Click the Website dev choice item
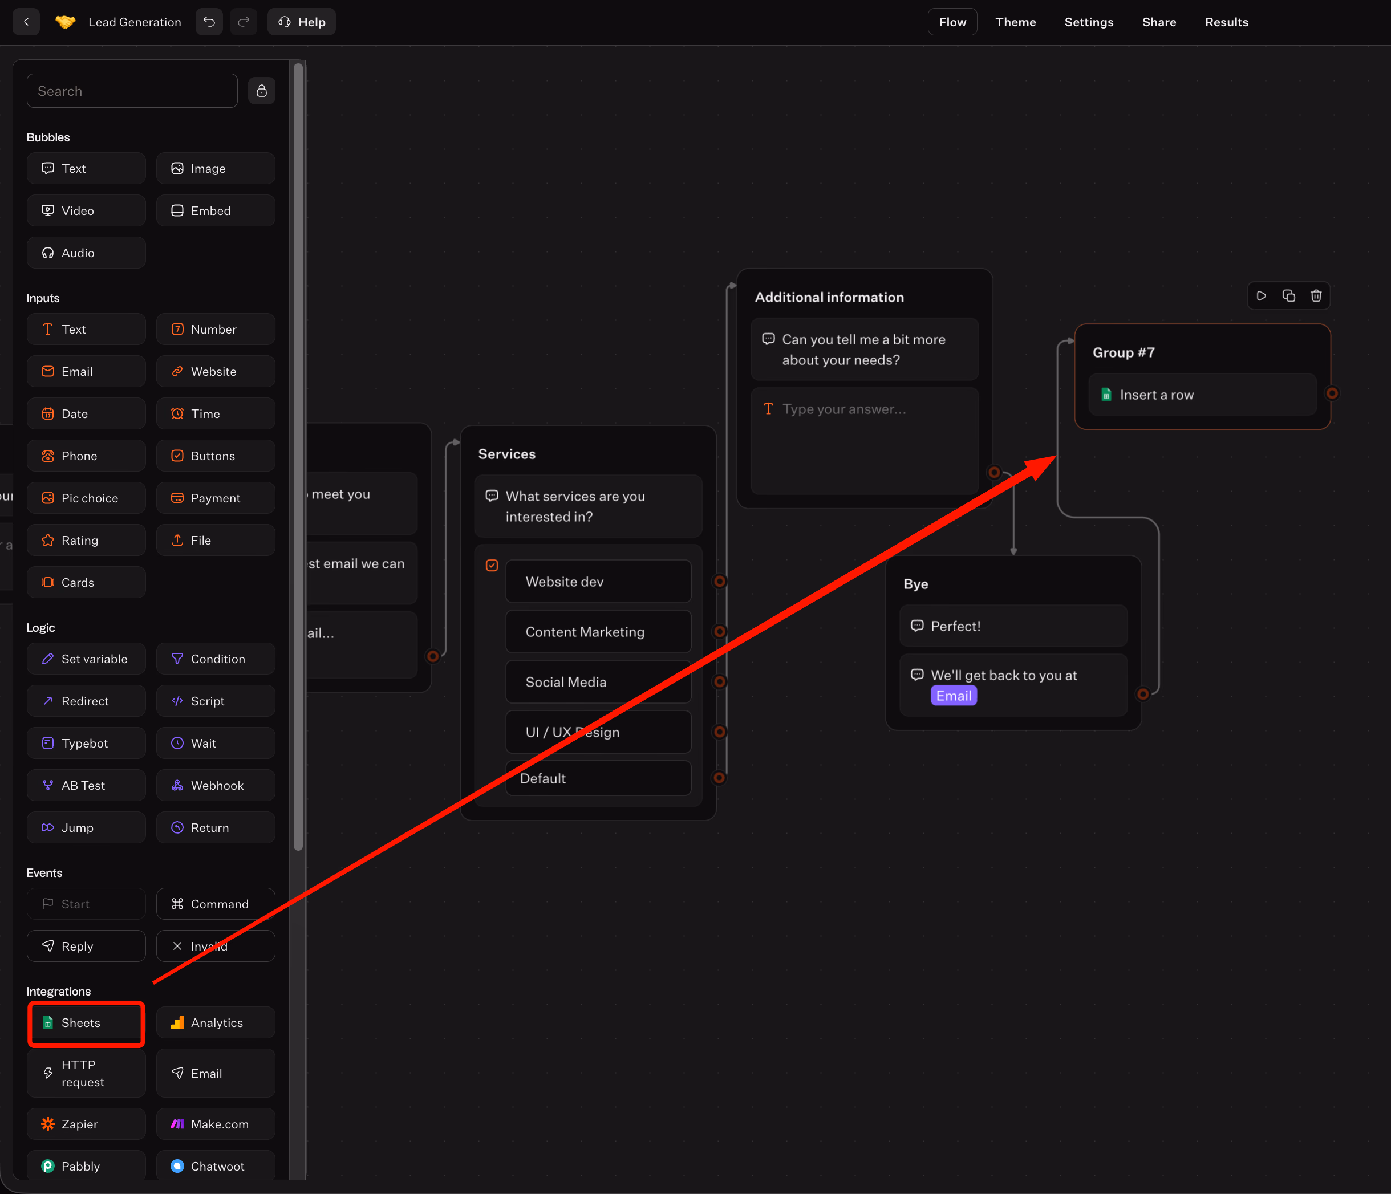 pos(598,582)
